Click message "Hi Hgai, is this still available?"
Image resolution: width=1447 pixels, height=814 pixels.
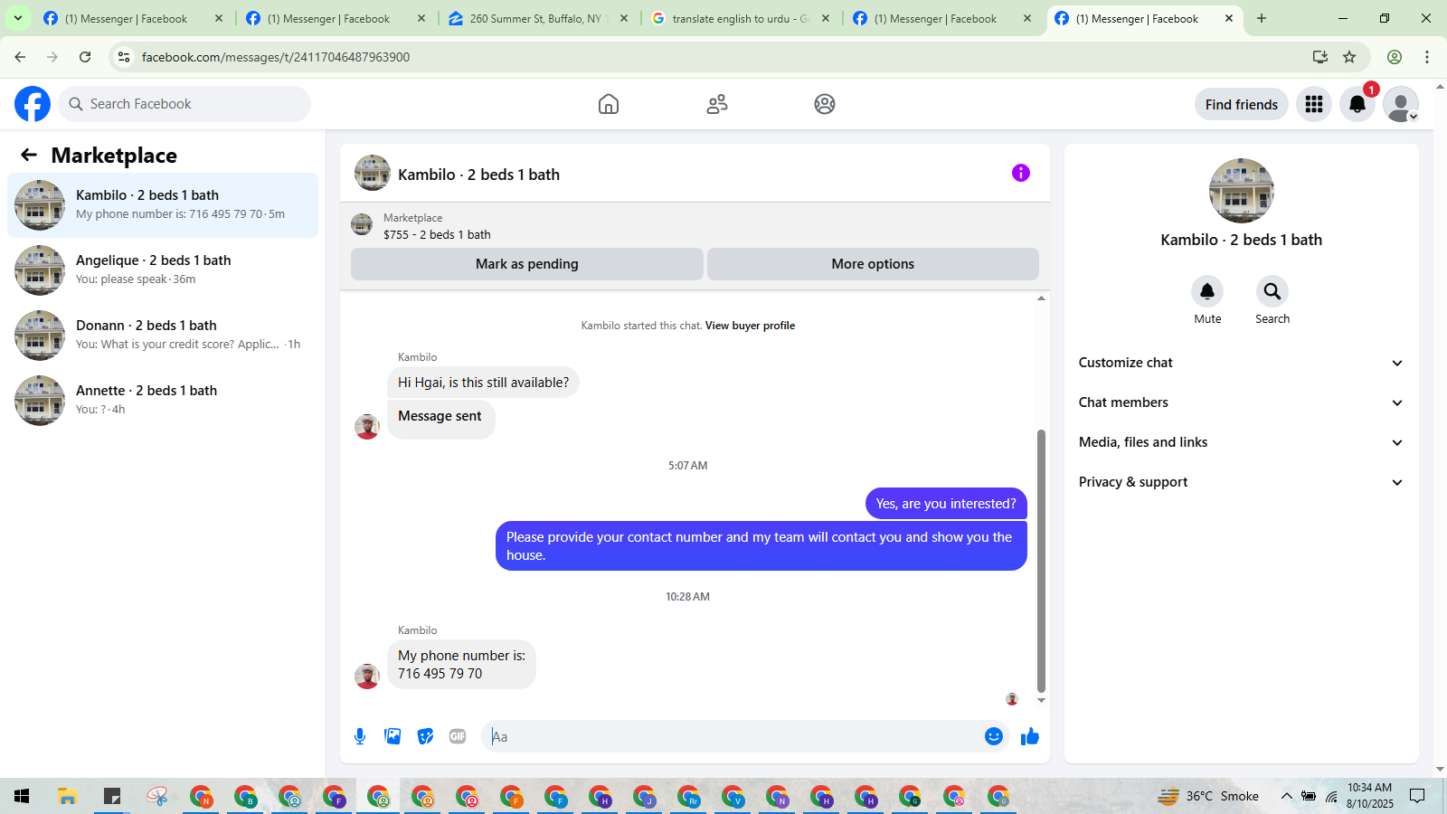click(x=483, y=383)
